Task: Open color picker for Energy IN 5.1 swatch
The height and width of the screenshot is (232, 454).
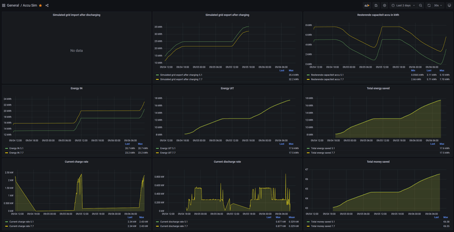Action: tap(6, 148)
